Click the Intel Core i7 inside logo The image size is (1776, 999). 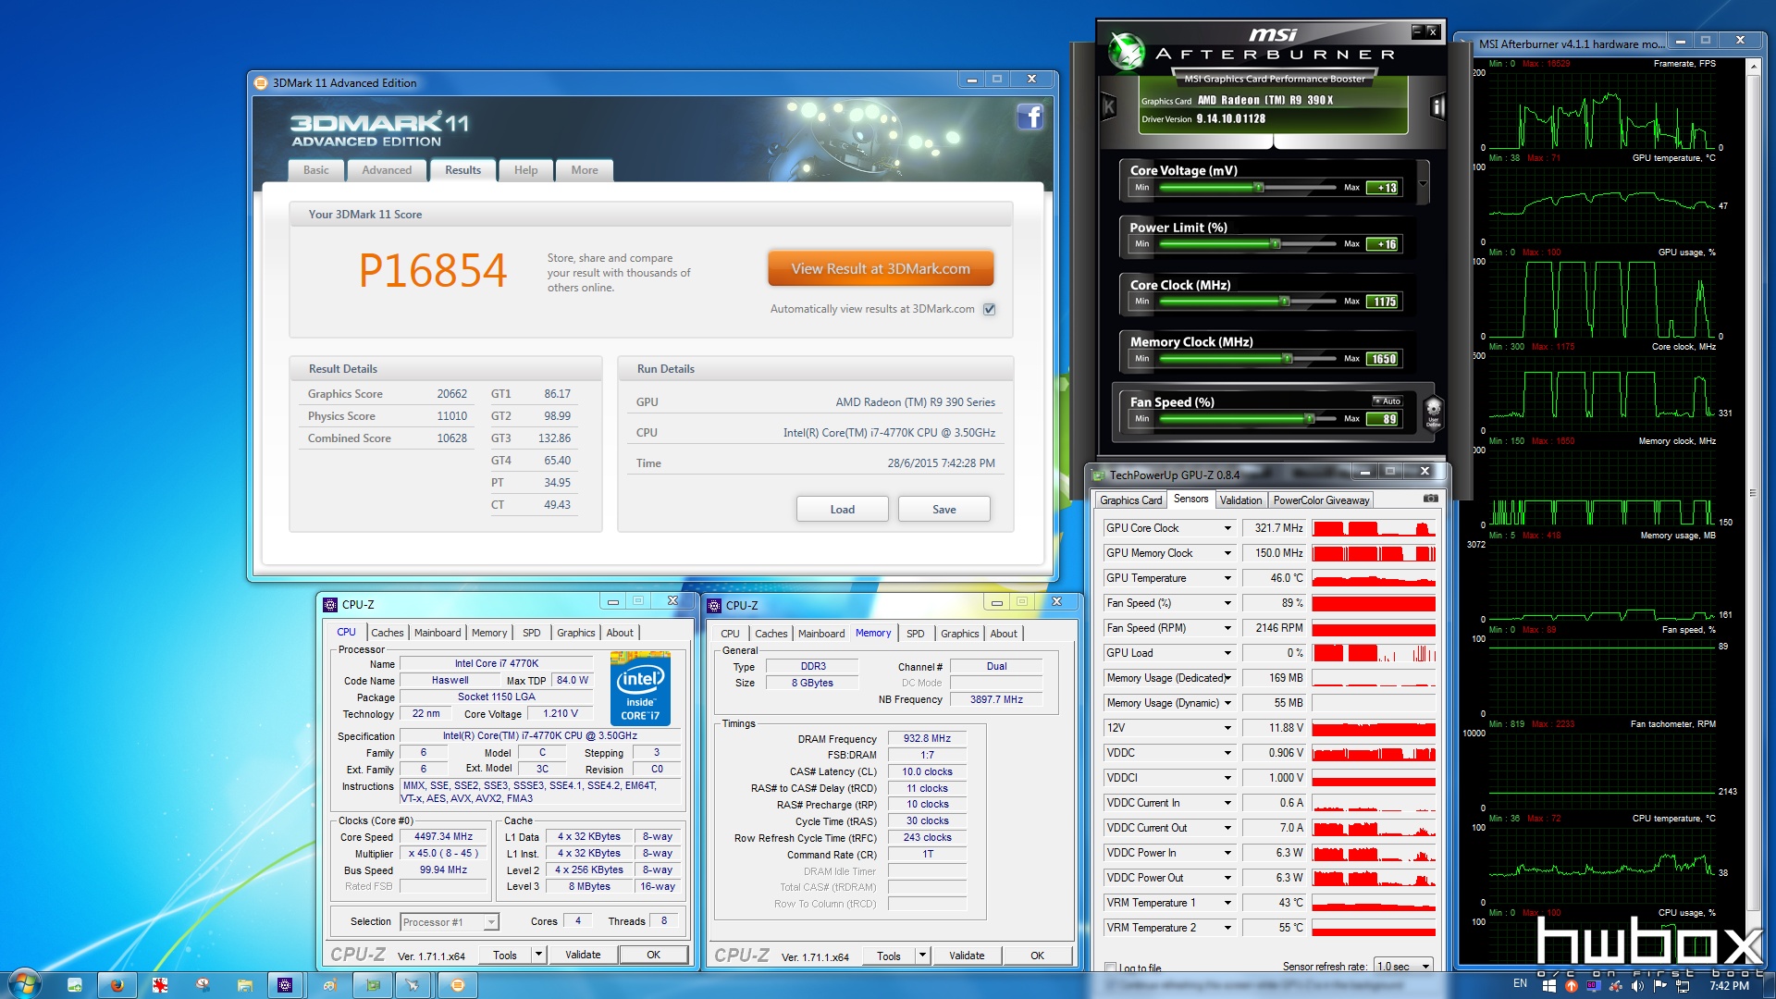(640, 689)
